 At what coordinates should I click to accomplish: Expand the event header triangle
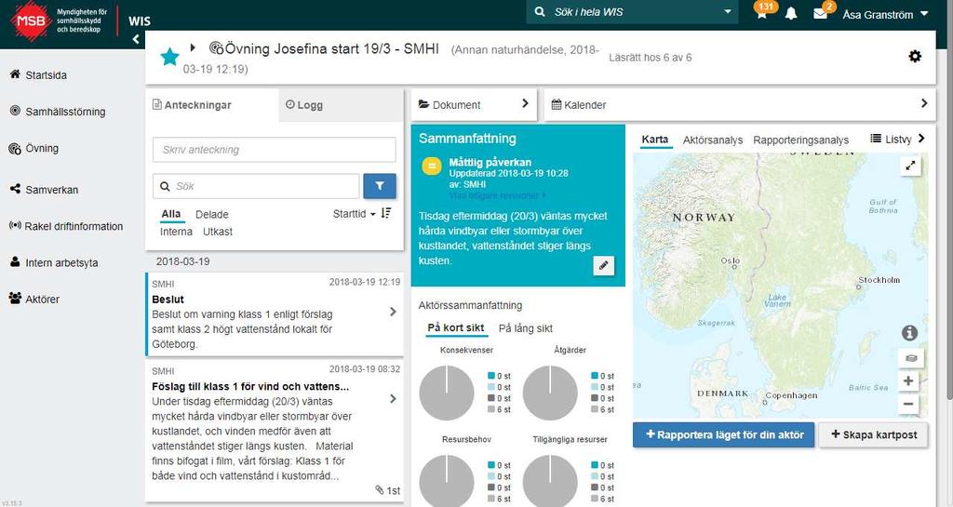(x=192, y=47)
